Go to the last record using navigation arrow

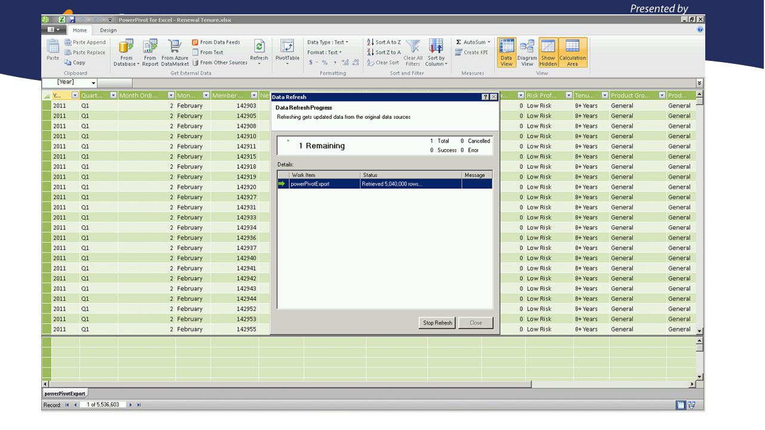pyautogui.click(x=139, y=405)
